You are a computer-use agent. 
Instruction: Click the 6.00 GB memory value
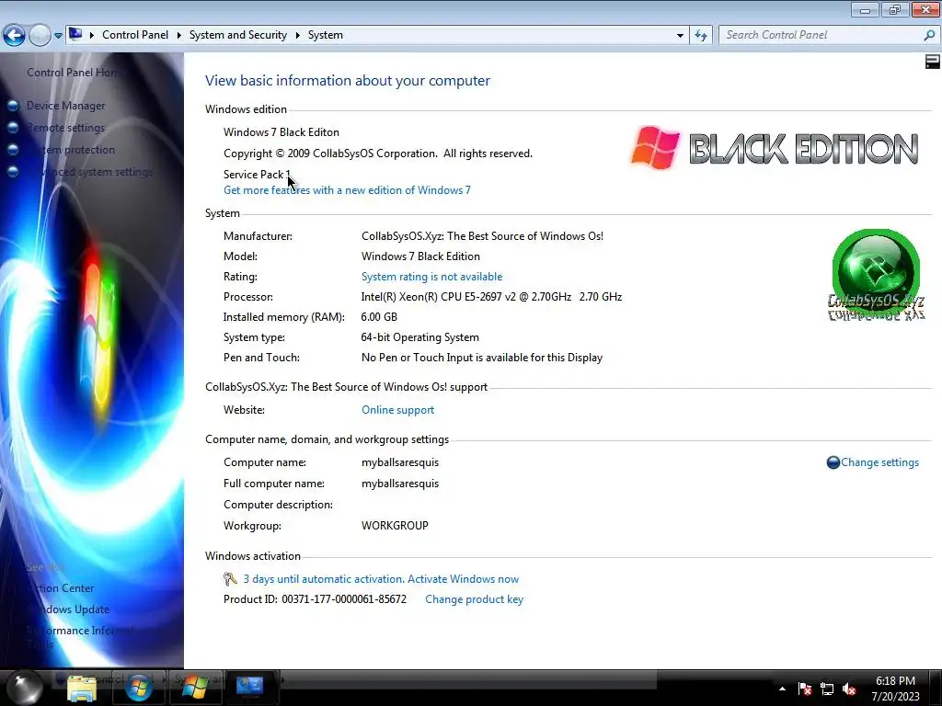[x=379, y=317]
